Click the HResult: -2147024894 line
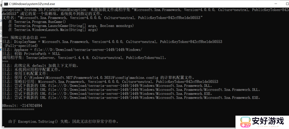The width and height of the screenshot is (289, 129). 22,105
